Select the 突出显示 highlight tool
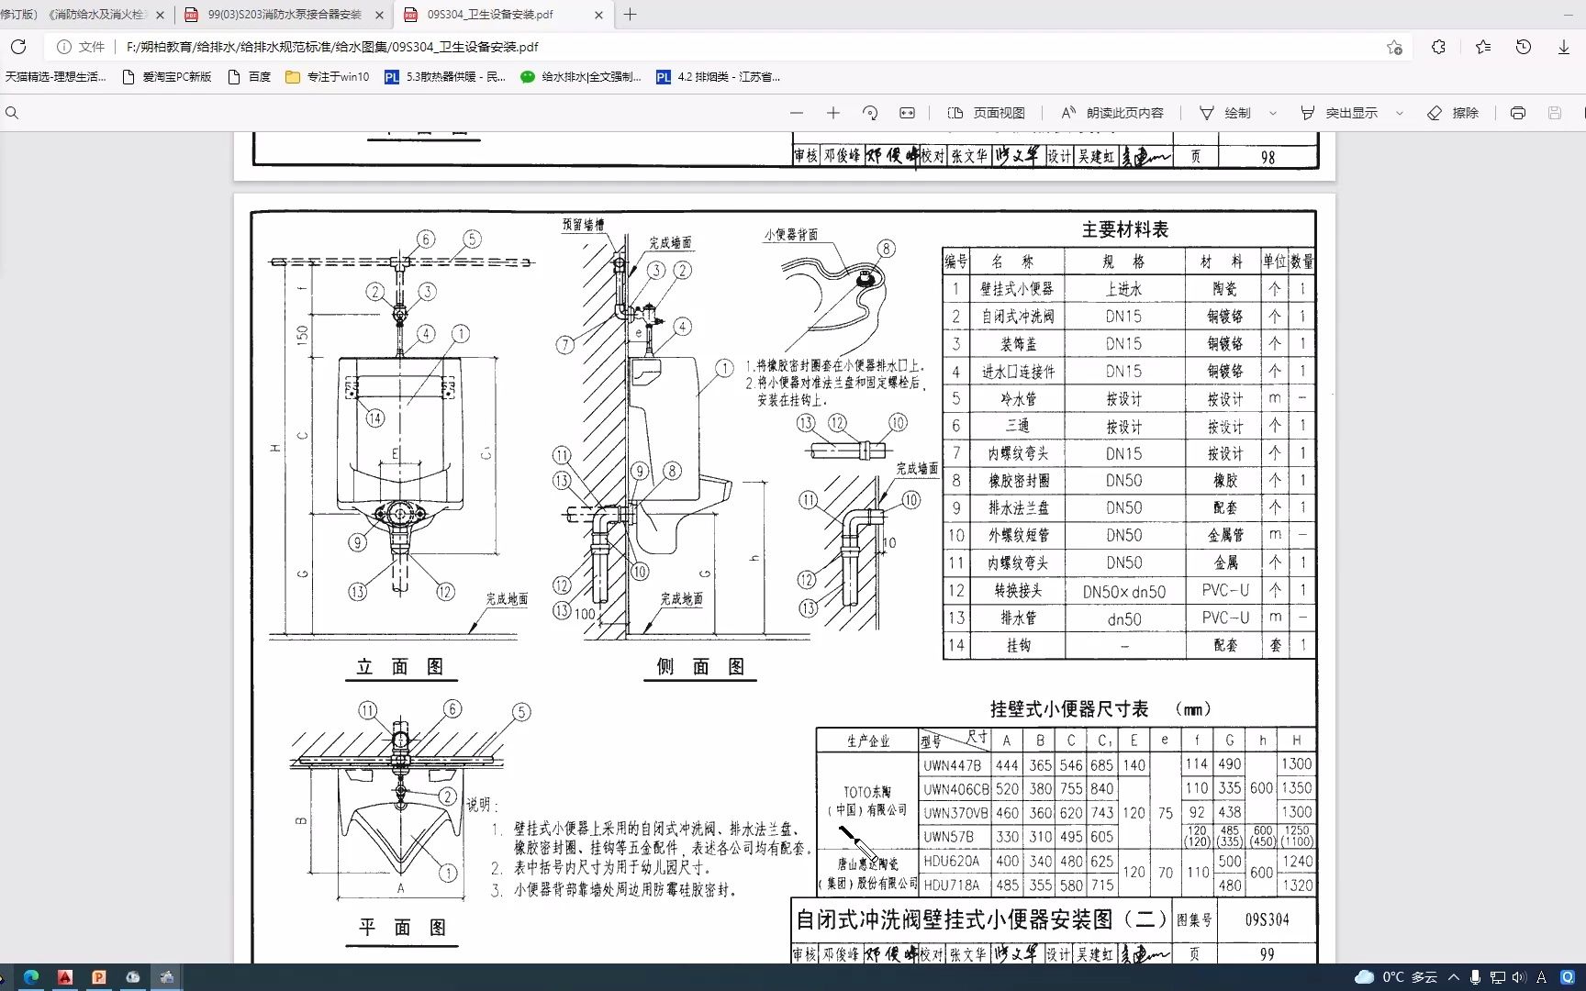 pos(1339,113)
